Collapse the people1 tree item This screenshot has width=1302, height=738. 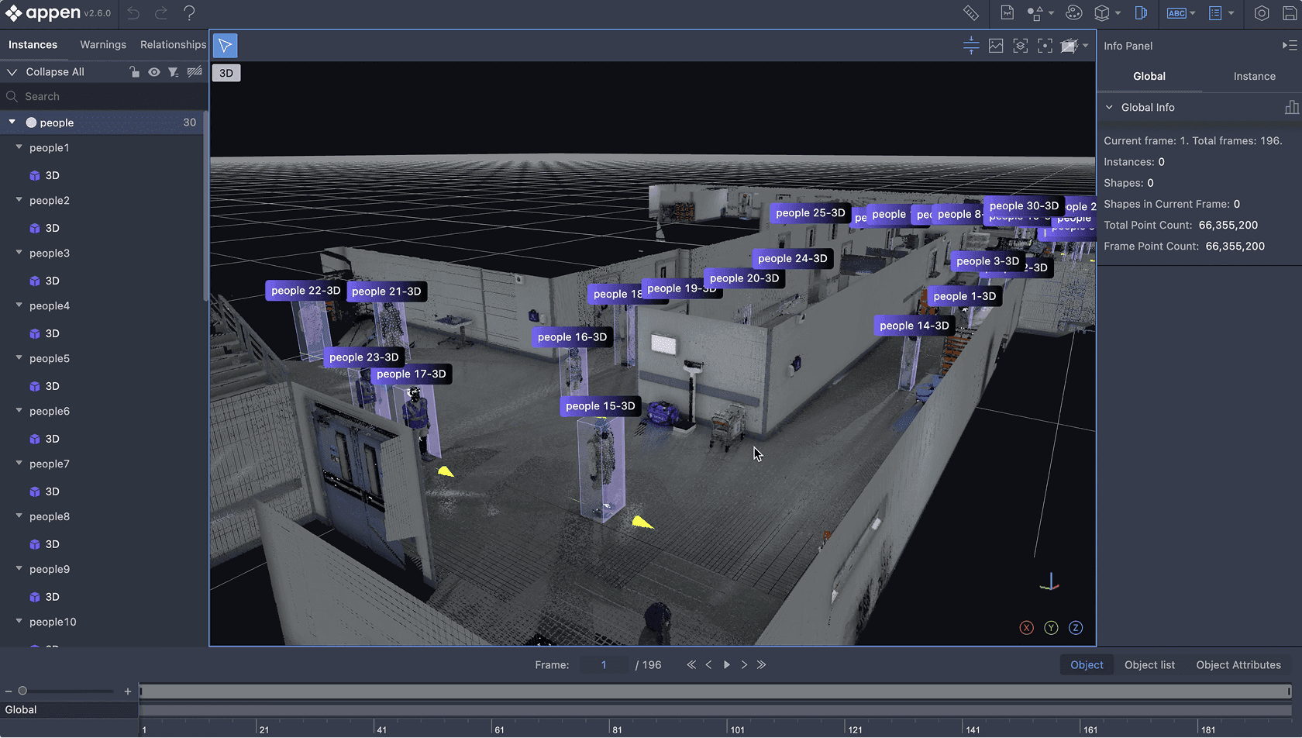click(x=19, y=147)
